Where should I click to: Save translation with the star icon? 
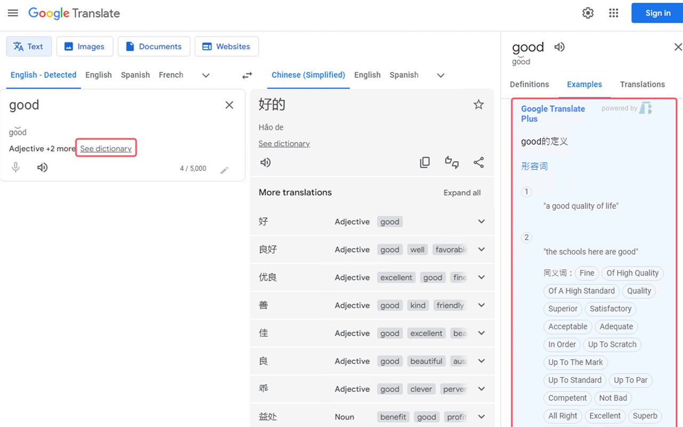pyautogui.click(x=479, y=105)
